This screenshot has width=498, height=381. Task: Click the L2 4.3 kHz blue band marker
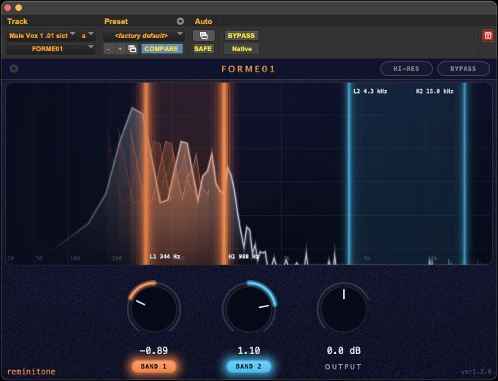(349, 173)
